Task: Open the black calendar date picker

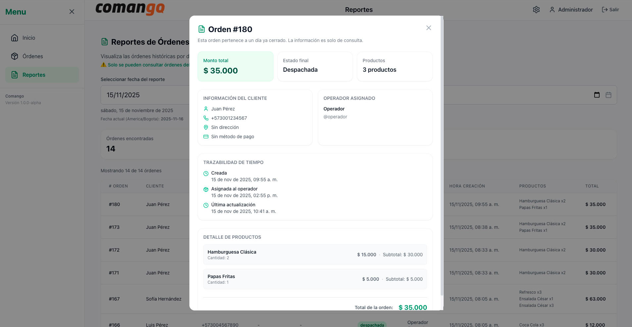Action: [x=597, y=95]
